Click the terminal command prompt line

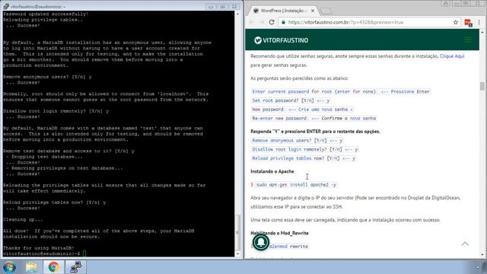coord(43,253)
